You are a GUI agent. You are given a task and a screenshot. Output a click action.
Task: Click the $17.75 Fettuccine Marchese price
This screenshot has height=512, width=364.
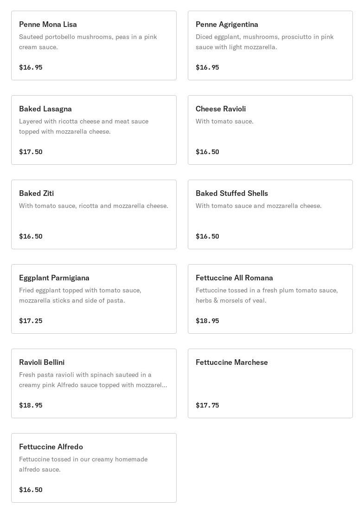click(x=207, y=405)
